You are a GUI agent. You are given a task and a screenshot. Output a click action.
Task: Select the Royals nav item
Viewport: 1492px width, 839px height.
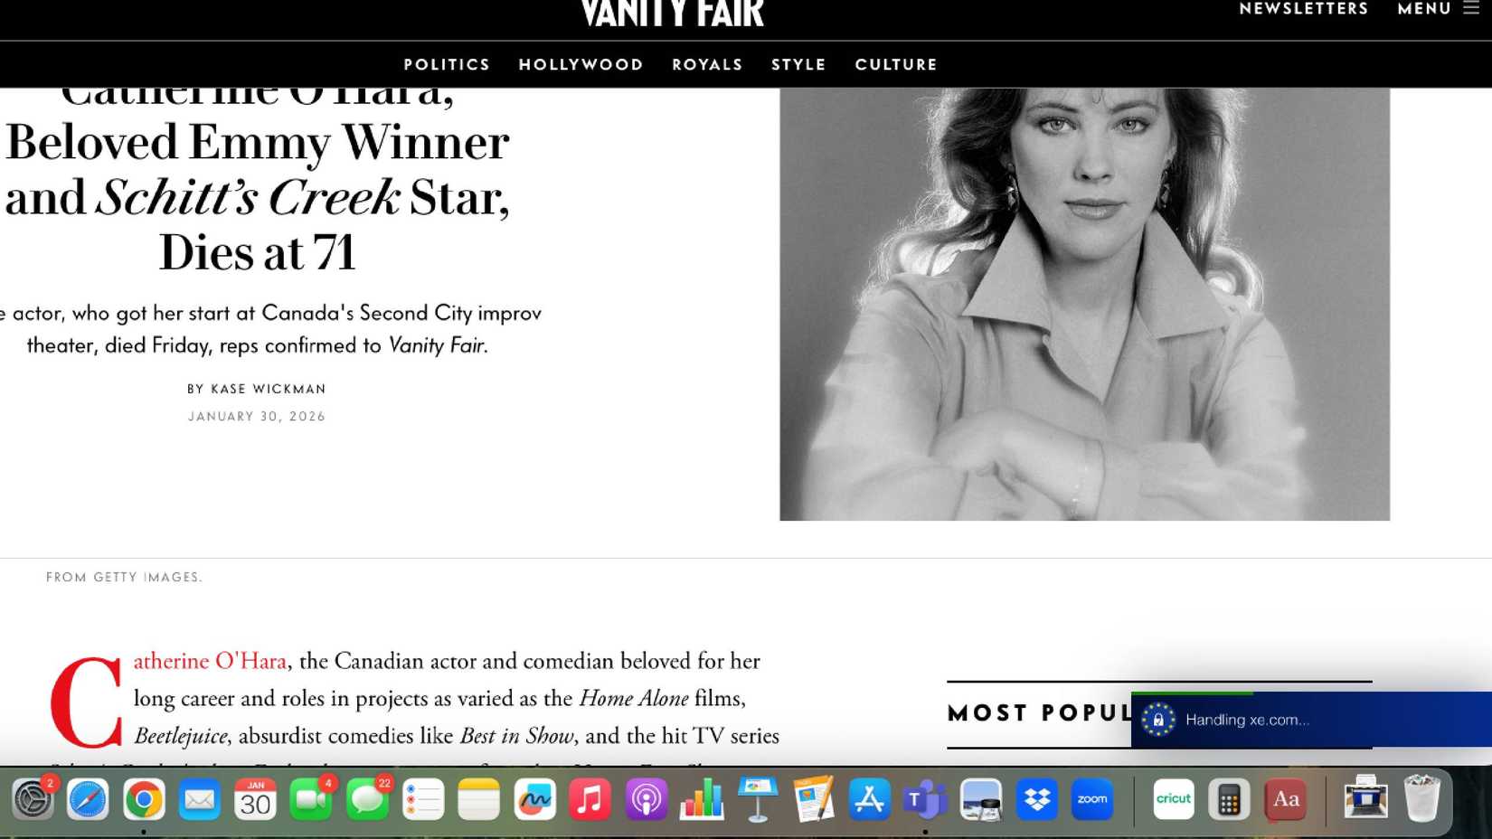pos(707,65)
